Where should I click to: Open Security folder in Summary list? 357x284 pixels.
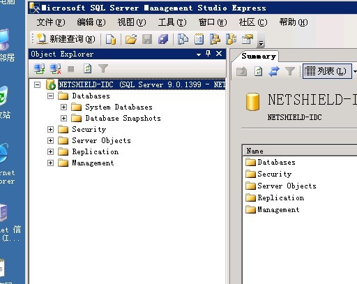click(268, 174)
